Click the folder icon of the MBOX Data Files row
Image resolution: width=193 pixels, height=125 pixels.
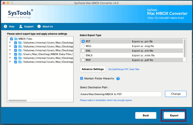click(x=20, y=54)
